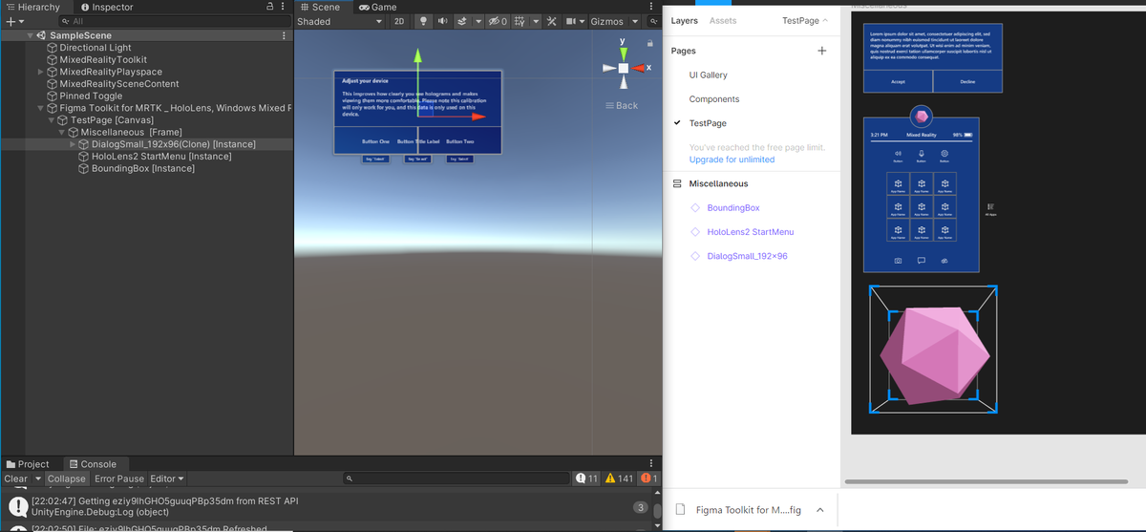Collapse pages via TestPage chevron

tap(825, 20)
